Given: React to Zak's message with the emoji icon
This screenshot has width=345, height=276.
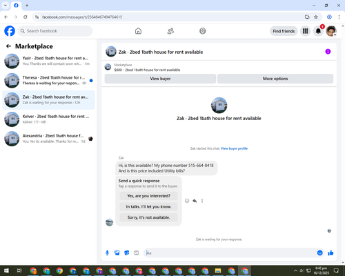Looking at the screenshot, I should click(x=187, y=201).
